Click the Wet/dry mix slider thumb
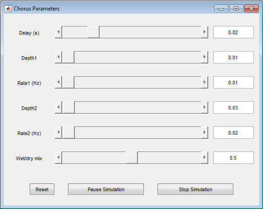The width and height of the screenshot is (263, 209). pos(132,157)
